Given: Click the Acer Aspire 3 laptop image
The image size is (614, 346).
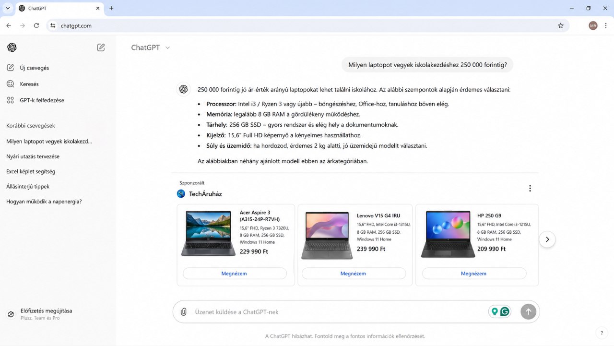Looking at the screenshot, I should (x=209, y=233).
